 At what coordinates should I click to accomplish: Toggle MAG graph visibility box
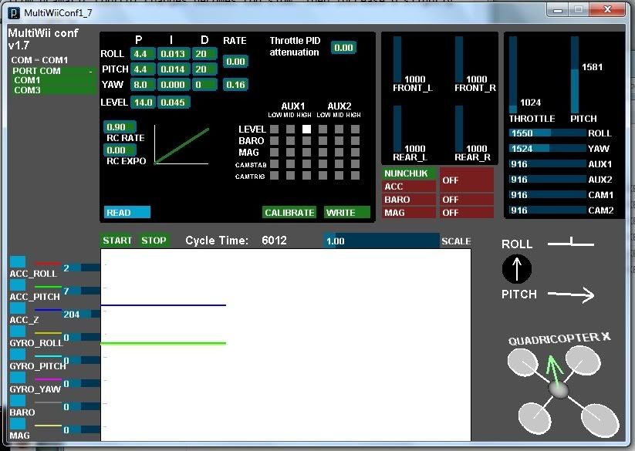tap(18, 423)
